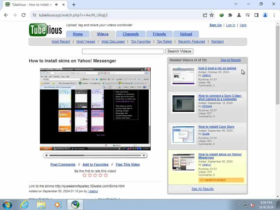Open uploader Valahul link below description
The image size is (280, 210).
93,191
